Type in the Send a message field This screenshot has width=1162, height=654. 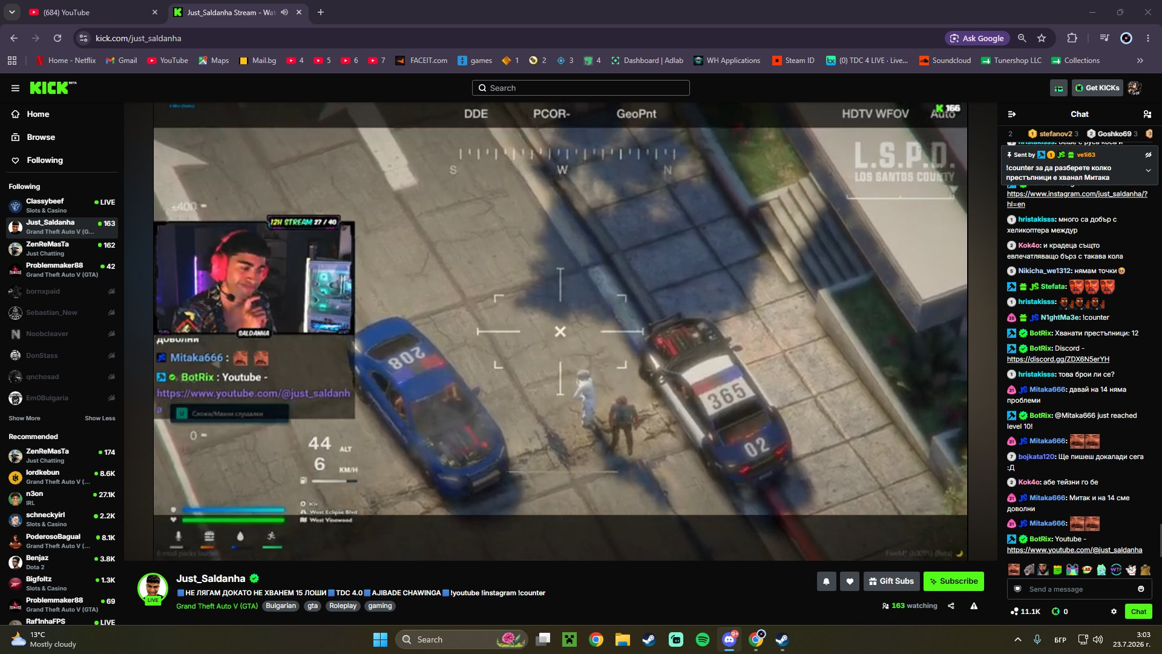point(1079,589)
